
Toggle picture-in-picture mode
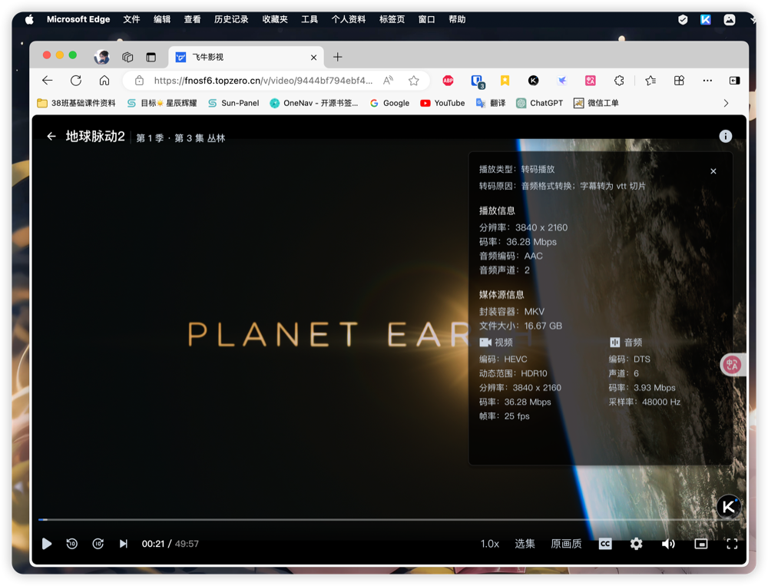coord(701,544)
